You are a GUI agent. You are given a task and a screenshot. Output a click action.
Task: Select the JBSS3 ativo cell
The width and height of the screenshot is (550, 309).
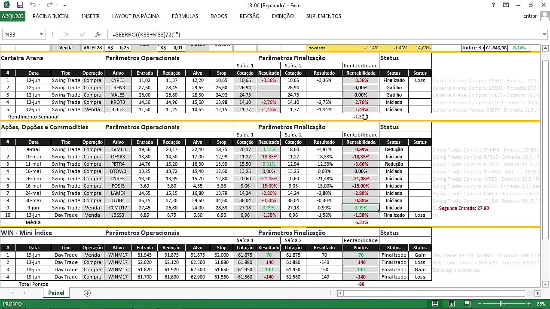point(118,215)
